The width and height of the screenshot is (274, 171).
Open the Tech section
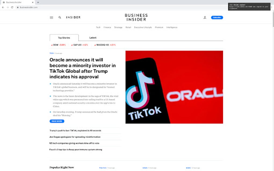(x=98, y=27)
